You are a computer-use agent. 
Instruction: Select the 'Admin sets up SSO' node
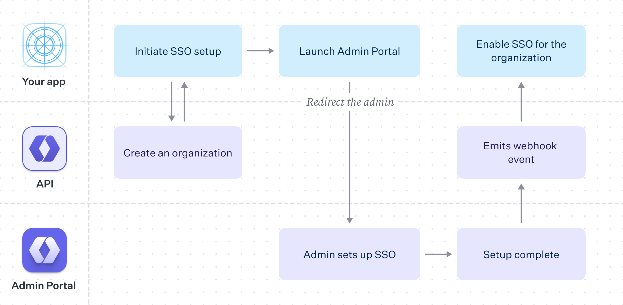click(350, 254)
